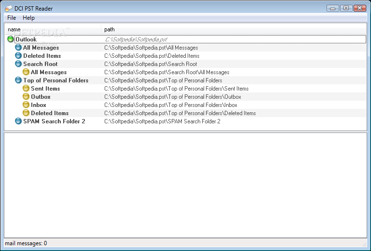This screenshot has height=251, width=371.
Task: Select the Outbox folder
Action: [x=41, y=97]
